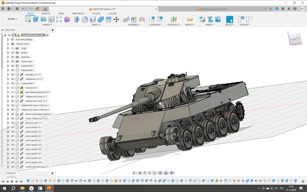Click the Insert Decal image icon
Viewport: 307px width, 192px height.
coord(218,19)
